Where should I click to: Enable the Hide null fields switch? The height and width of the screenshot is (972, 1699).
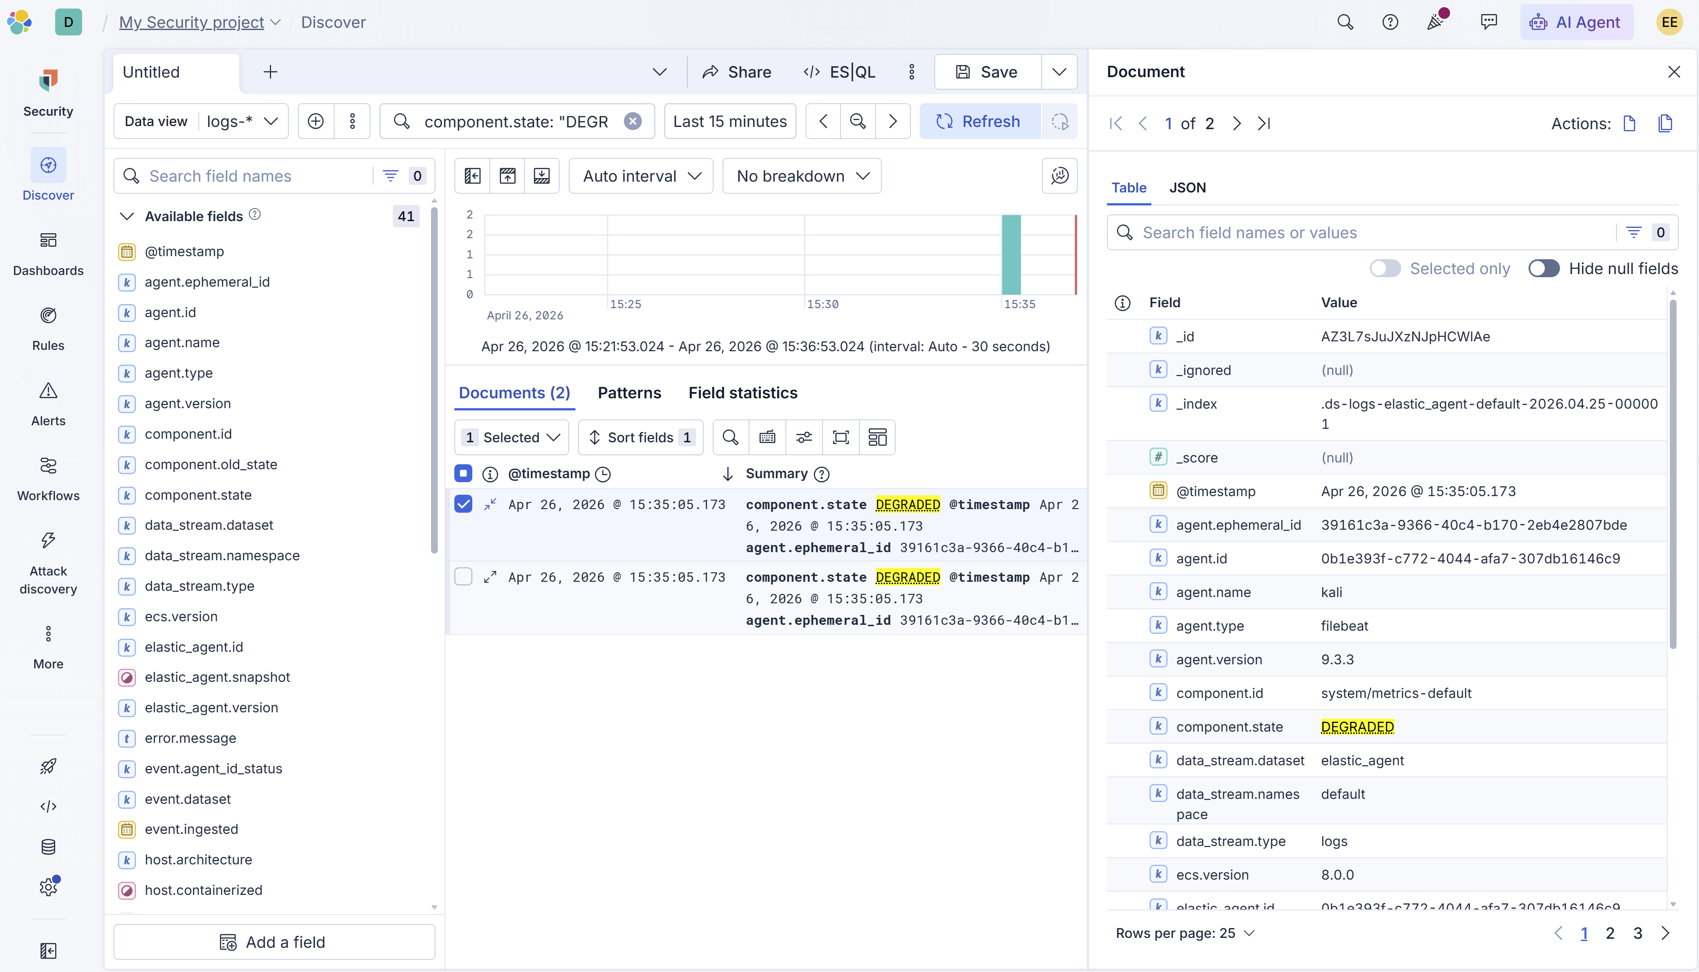click(x=1543, y=268)
